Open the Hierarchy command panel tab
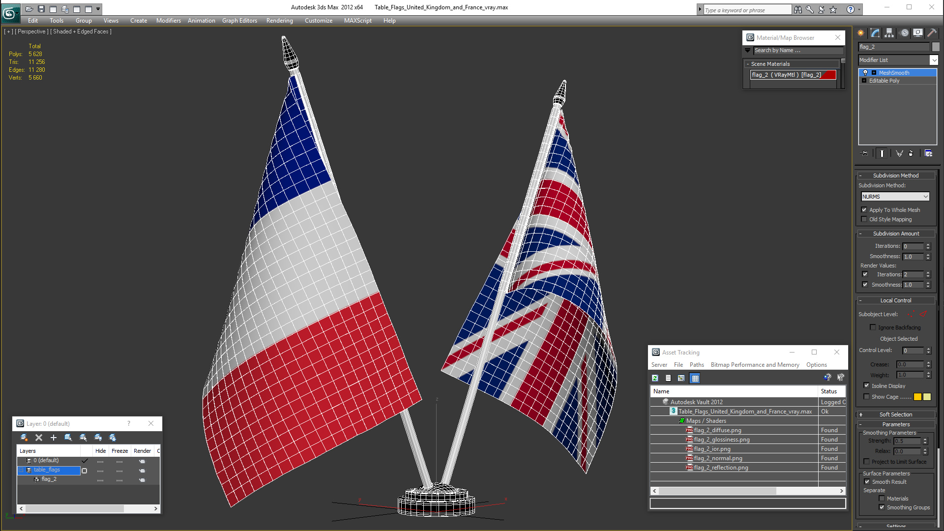944x531 pixels. tap(889, 33)
